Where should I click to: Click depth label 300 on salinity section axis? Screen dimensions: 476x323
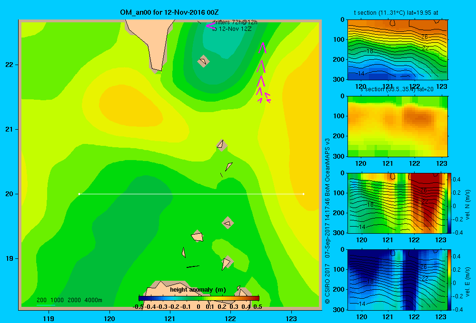338,156
